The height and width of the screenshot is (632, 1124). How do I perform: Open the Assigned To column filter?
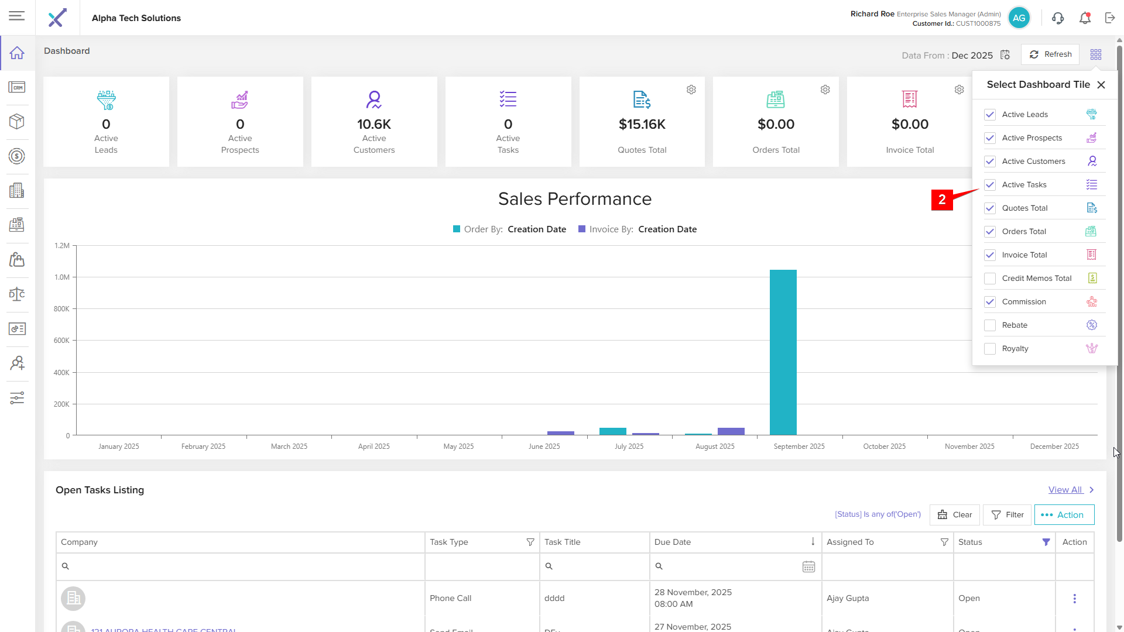944,542
